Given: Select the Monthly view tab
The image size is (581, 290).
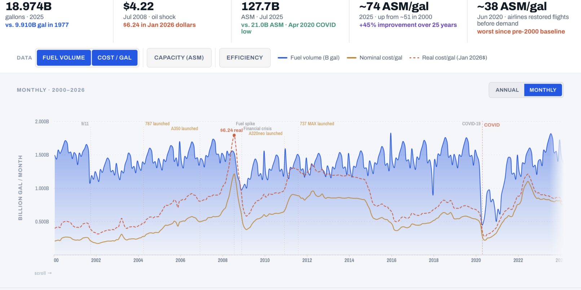Looking at the screenshot, I should click(x=543, y=90).
